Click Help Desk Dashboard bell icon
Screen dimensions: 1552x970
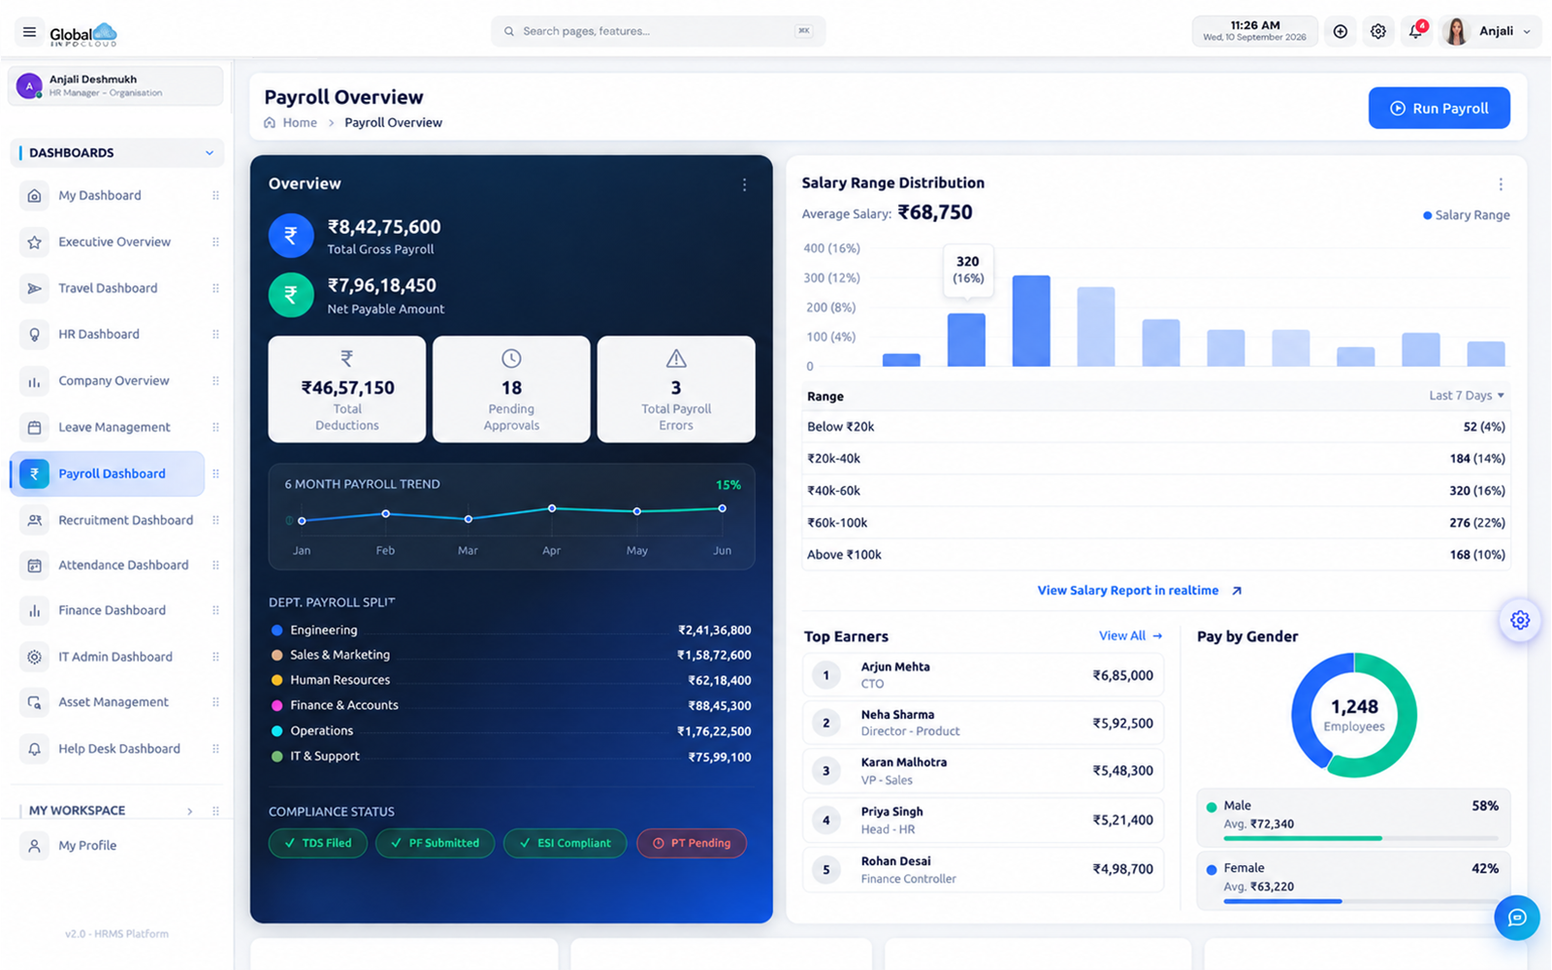[35, 749]
